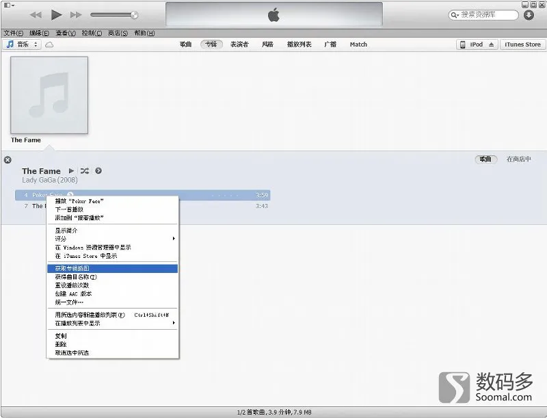
Task: Choose 创建 AAC 版本 menu entry
Action: click(112, 293)
